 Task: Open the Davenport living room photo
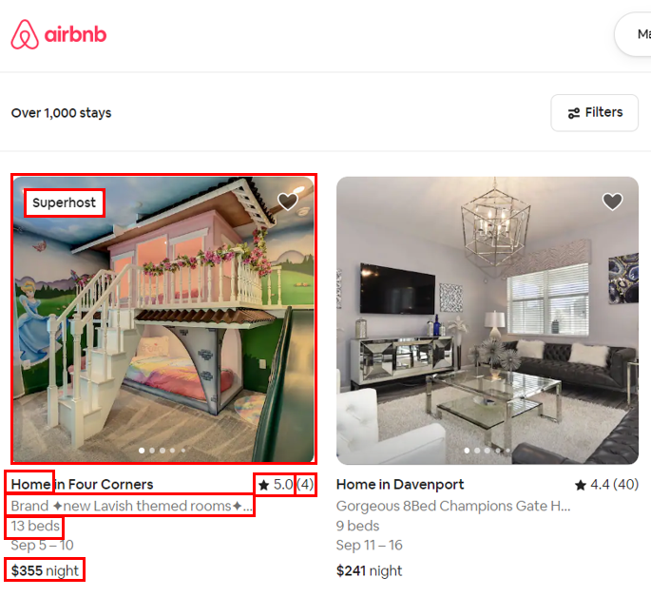(x=488, y=320)
